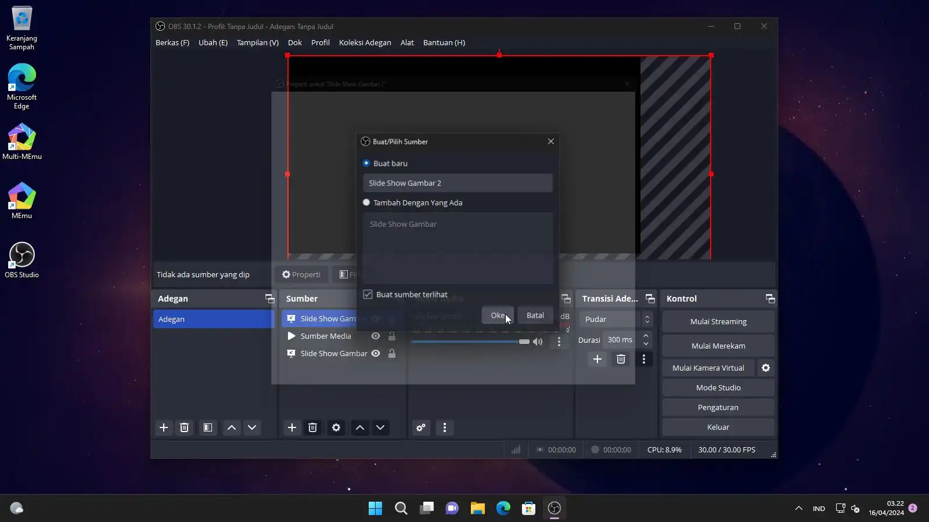Open the Berkas (F) menu
929x522 pixels.
172,42
